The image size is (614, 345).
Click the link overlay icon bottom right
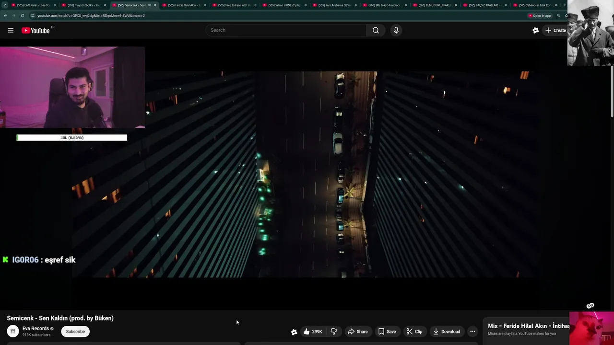tap(590, 306)
